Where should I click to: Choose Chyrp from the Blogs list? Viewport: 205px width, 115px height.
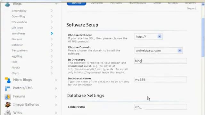pos(15,73)
